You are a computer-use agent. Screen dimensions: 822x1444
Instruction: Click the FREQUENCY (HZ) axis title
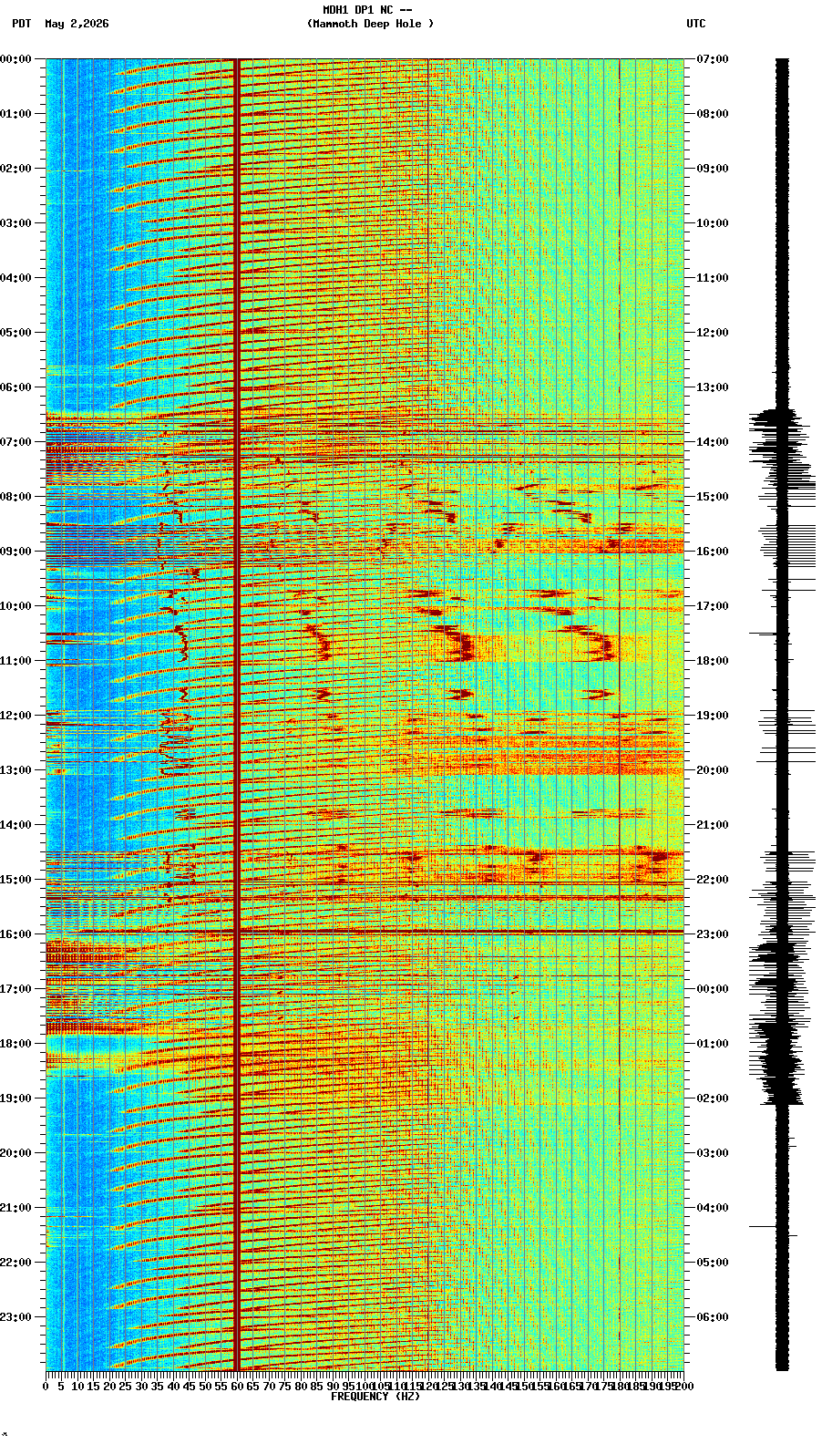(x=375, y=1397)
